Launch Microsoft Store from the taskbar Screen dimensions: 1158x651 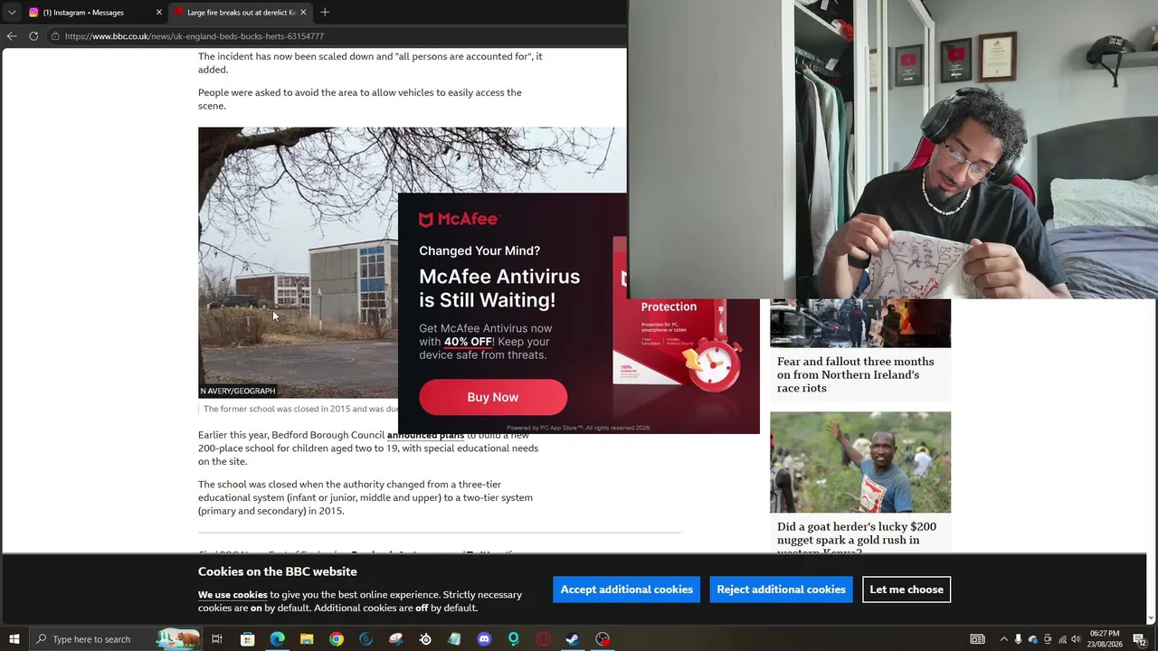pyautogui.click(x=247, y=639)
